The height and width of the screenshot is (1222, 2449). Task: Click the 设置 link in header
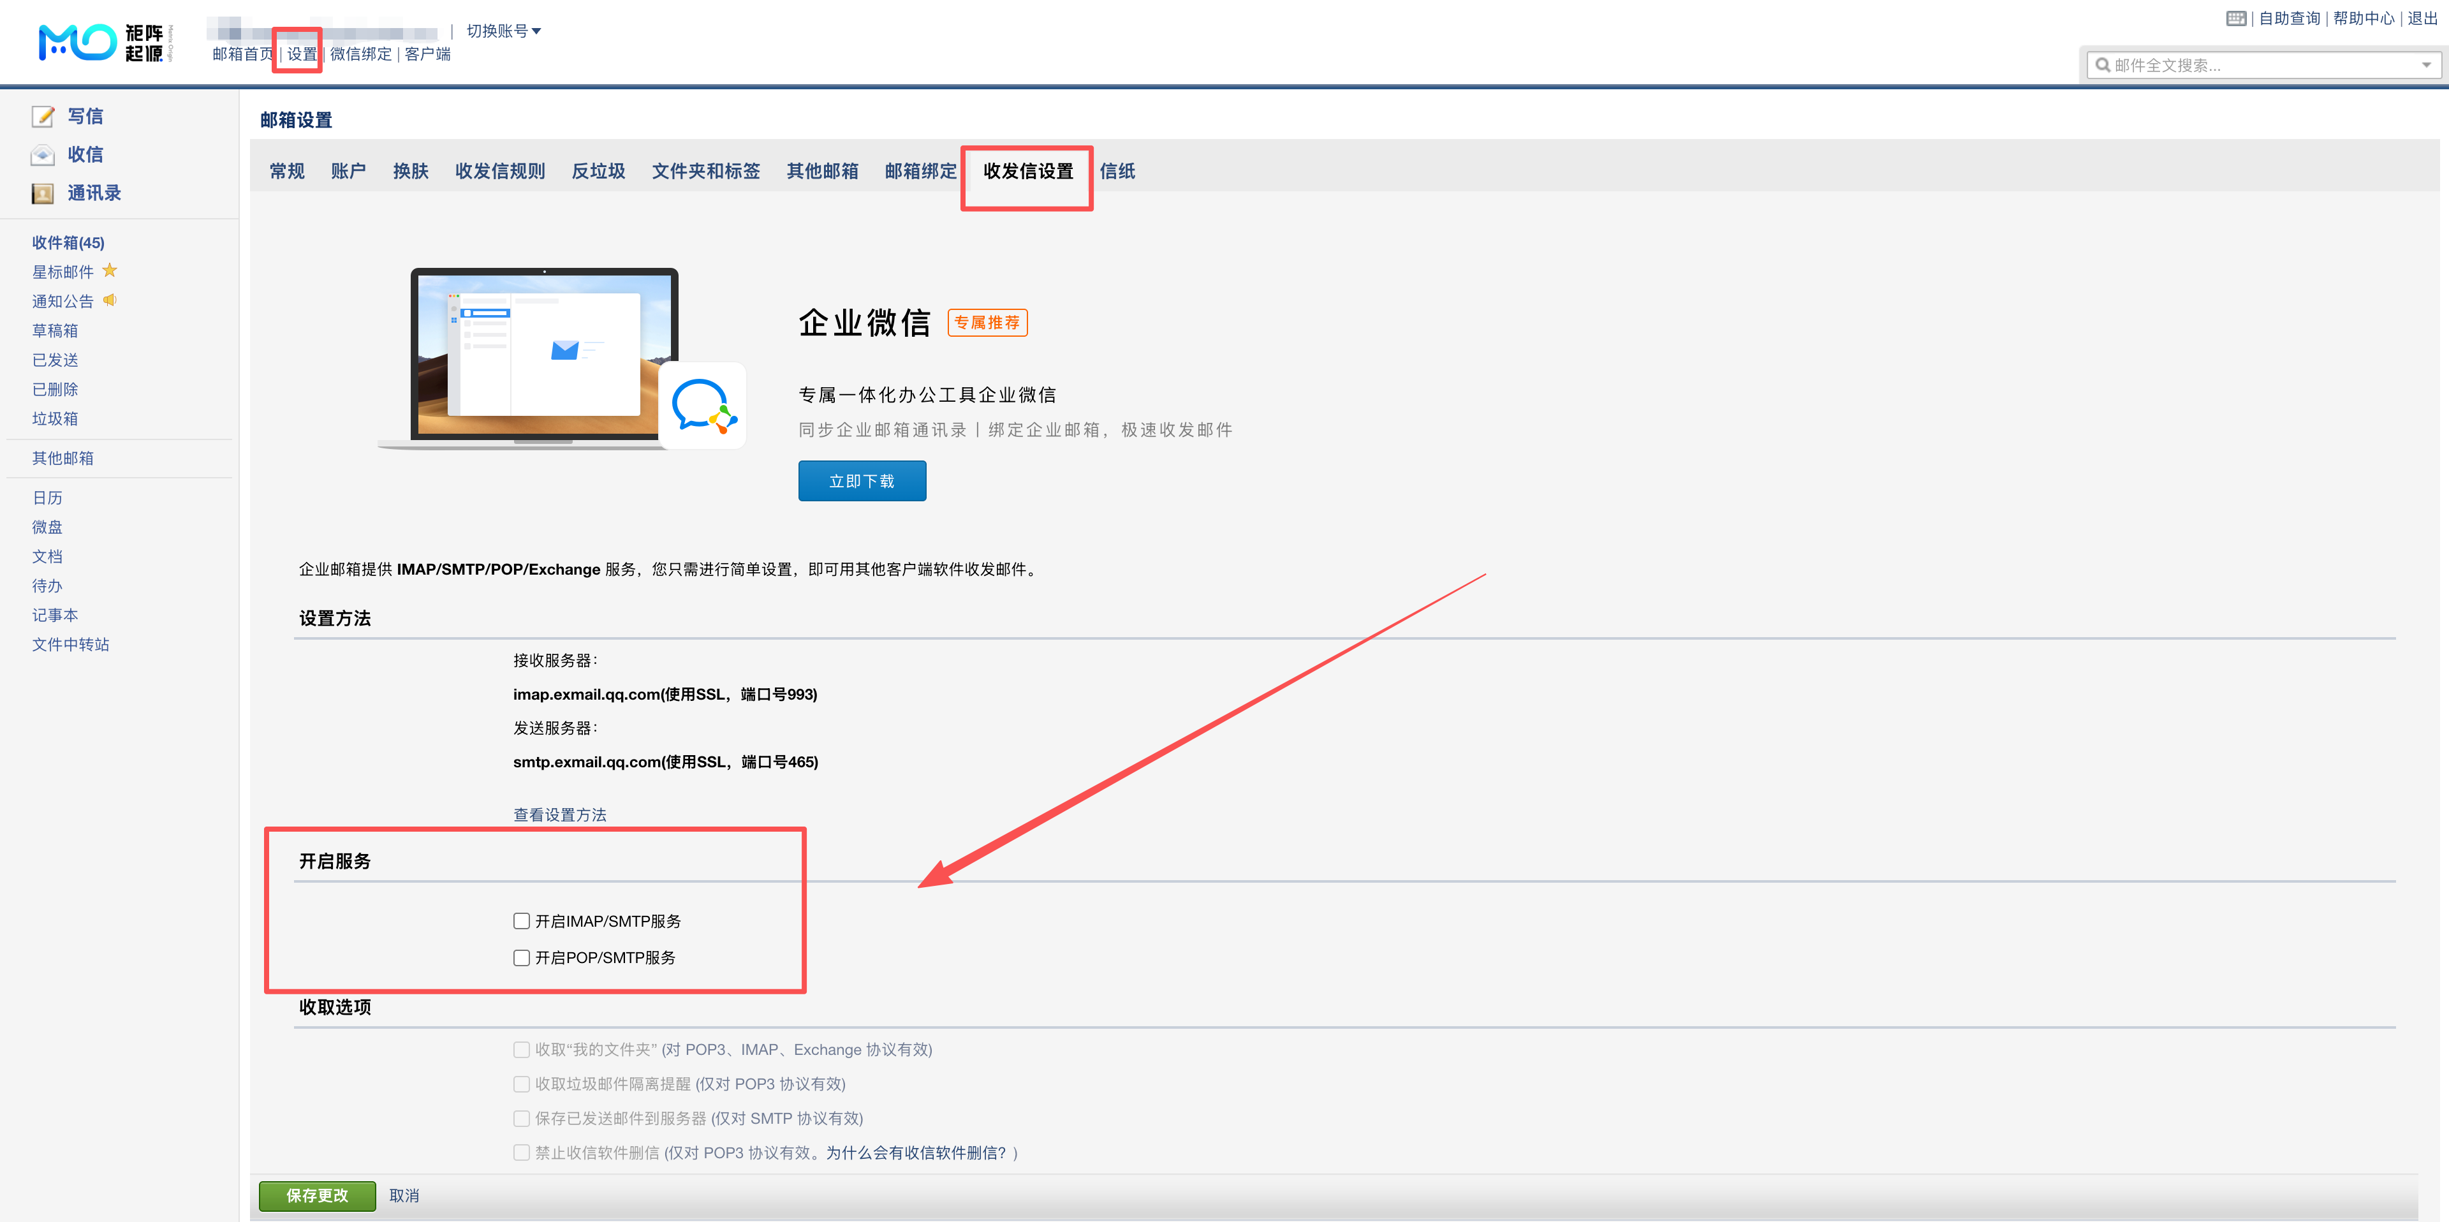click(302, 54)
